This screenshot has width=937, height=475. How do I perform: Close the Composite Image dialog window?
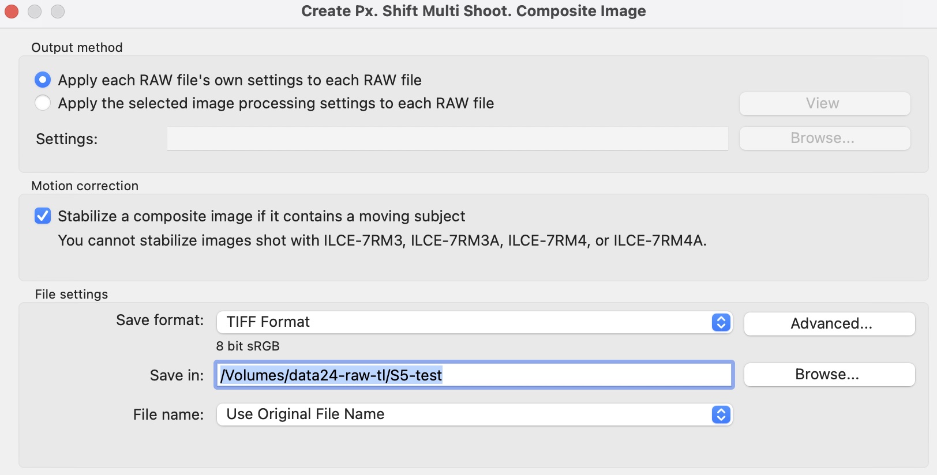pos(12,12)
